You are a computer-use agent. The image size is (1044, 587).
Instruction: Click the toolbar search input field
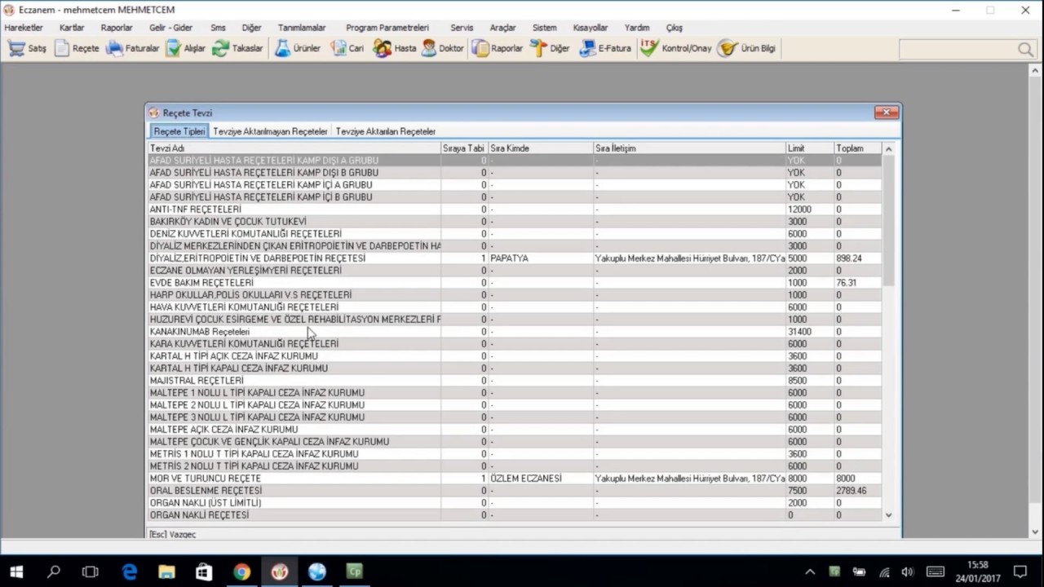(958, 50)
